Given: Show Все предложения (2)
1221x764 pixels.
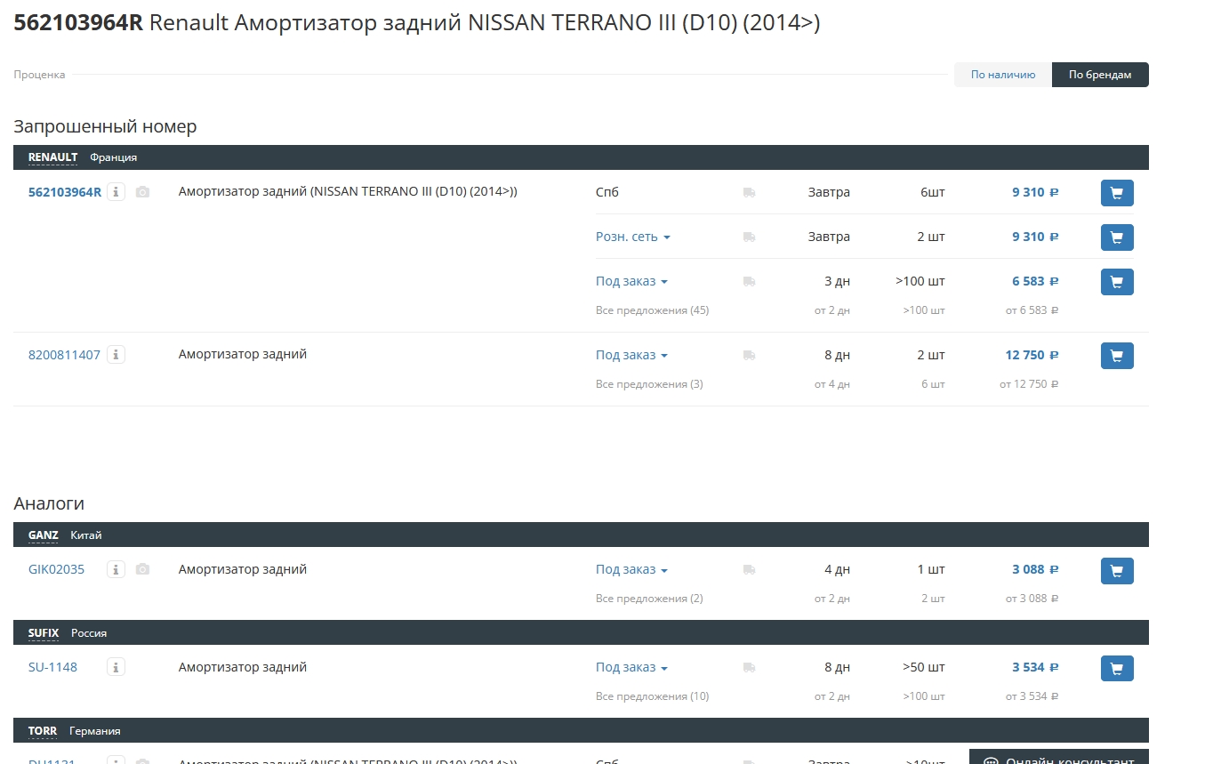Looking at the screenshot, I should coord(649,599).
